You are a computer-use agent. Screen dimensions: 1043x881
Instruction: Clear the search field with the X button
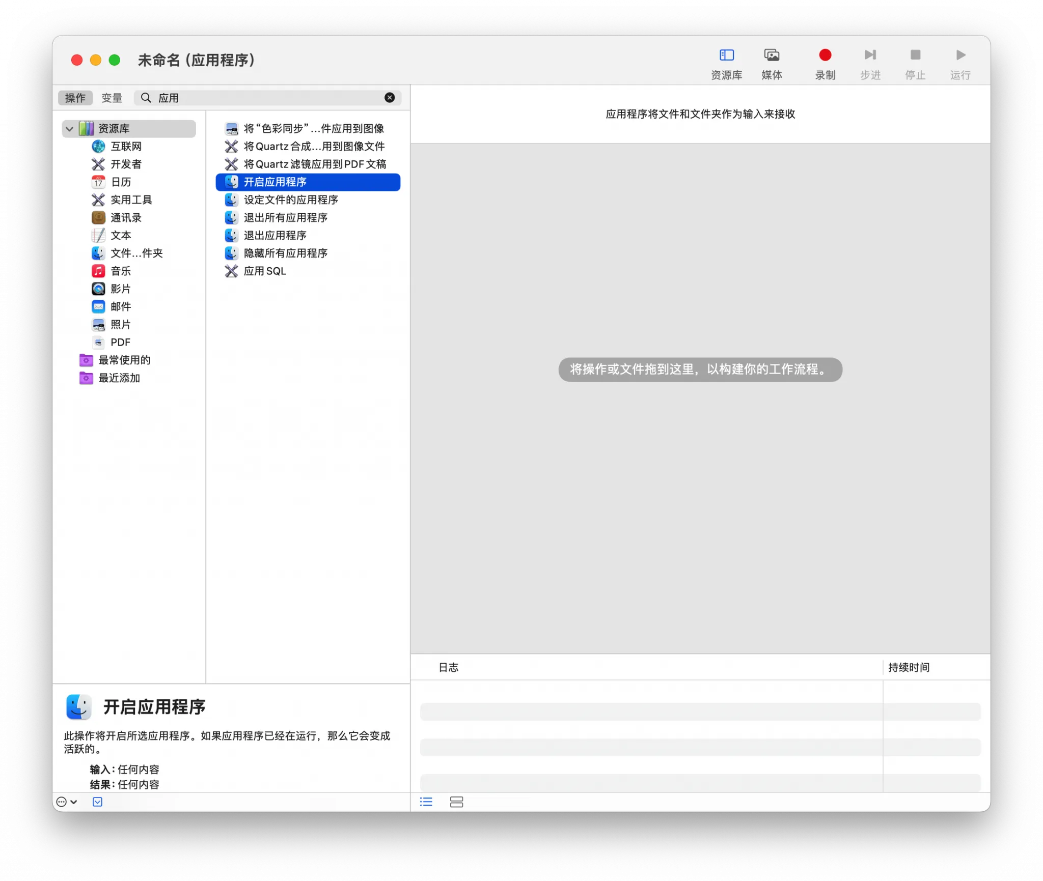point(389,97)
